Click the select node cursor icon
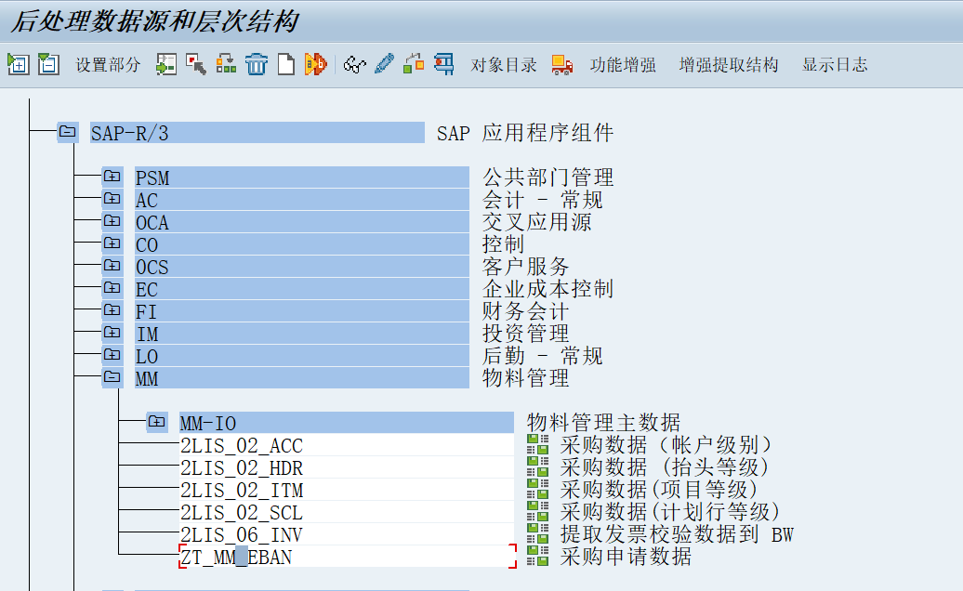Image resolution: width=963 pixels, height=591 pixels. [196, 64]
